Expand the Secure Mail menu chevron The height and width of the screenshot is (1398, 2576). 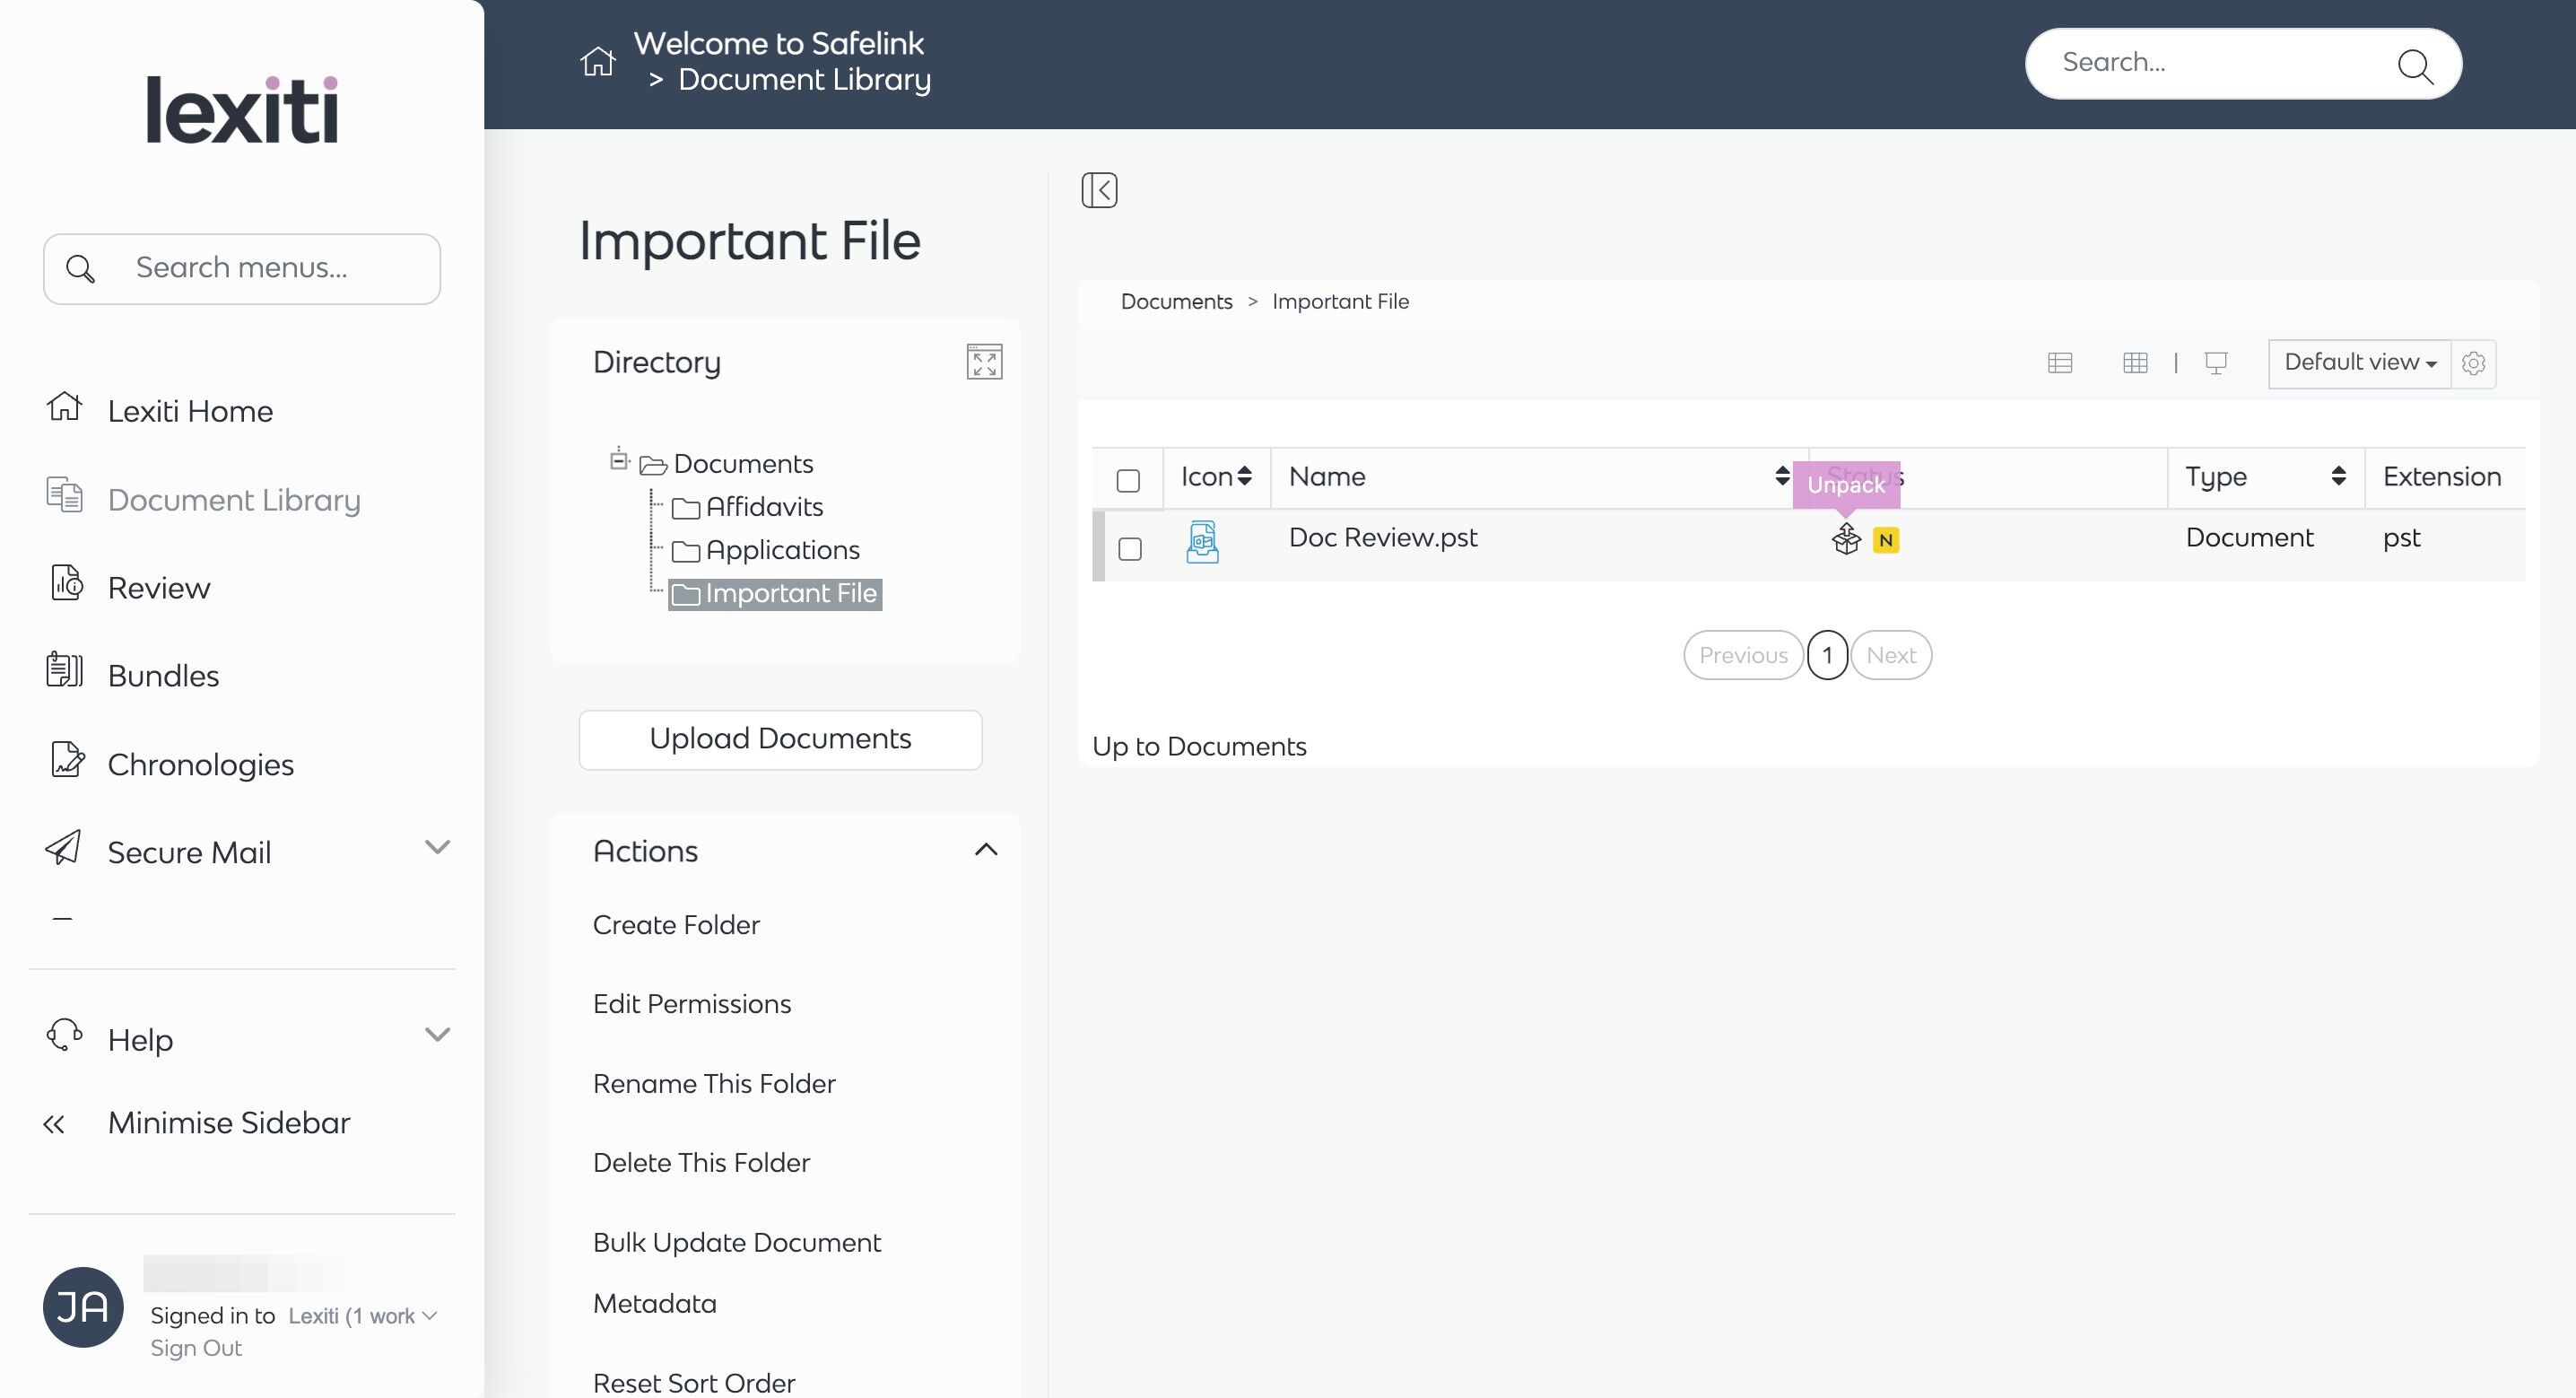437,848
